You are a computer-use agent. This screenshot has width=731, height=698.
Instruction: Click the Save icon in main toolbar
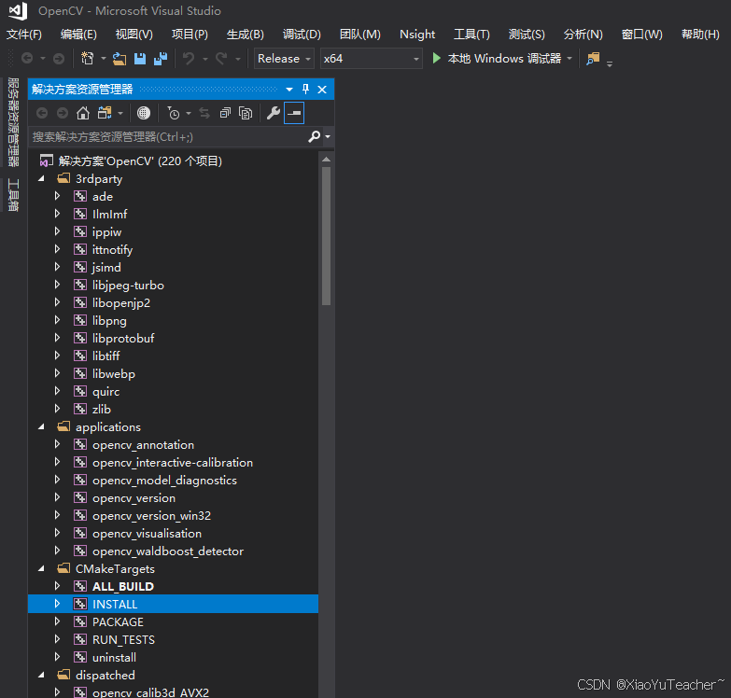pos(140,59)
